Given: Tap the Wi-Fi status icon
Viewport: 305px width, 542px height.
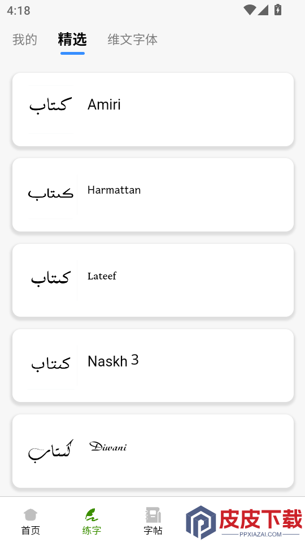Looking at the screenshot, I should pyautogui.click(x=250, y=10).
